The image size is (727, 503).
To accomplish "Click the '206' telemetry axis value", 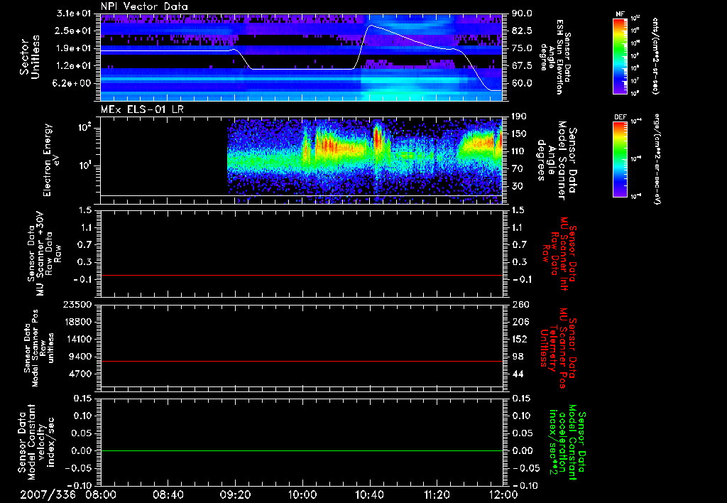I will click(x=520, y=322).
